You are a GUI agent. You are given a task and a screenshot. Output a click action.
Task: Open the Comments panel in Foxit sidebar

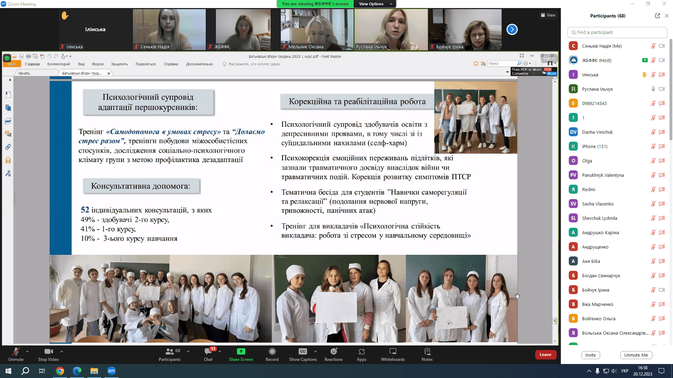coord(8,134)
